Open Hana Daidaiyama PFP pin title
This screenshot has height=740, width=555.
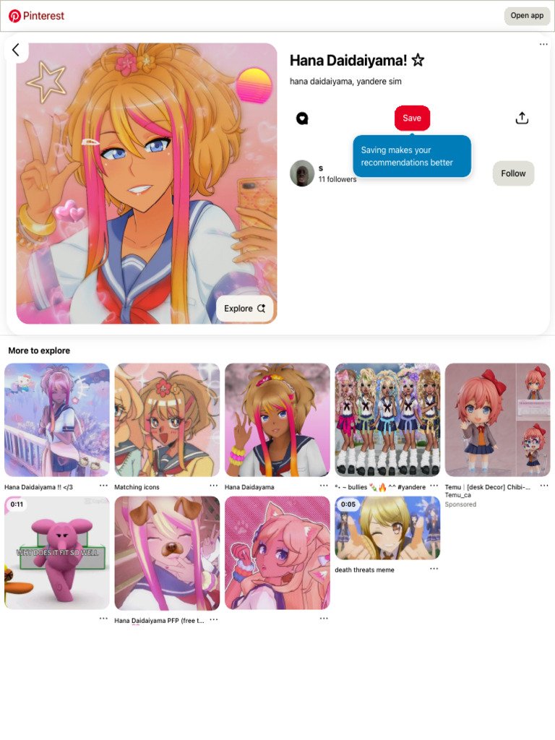(x=159, y=621)
